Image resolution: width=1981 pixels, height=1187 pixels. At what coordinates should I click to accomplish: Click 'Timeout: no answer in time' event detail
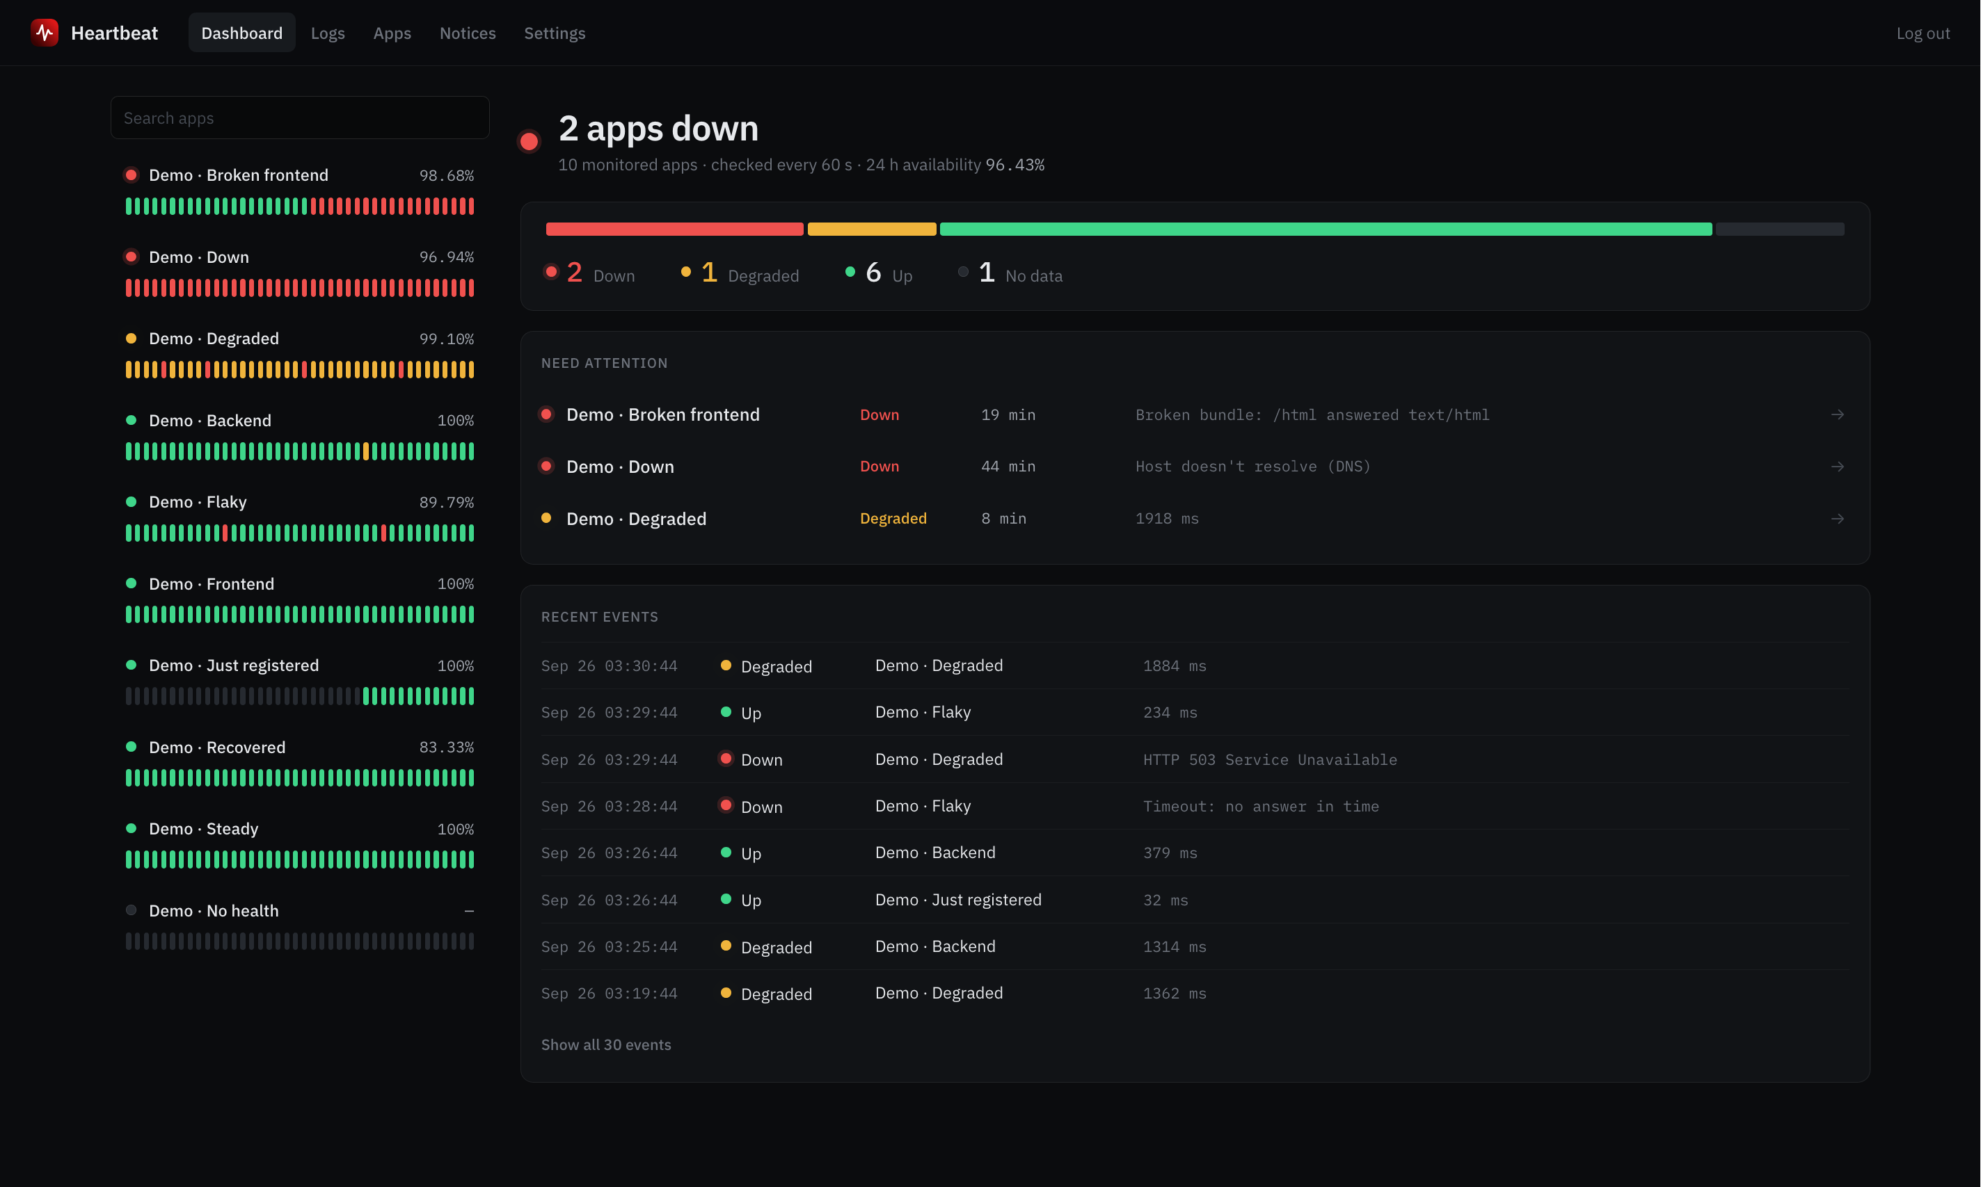[x=1261, y=806]
